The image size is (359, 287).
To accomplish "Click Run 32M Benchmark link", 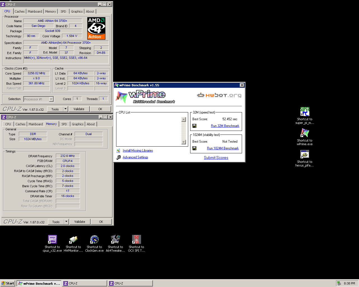I will coord(225,126).
